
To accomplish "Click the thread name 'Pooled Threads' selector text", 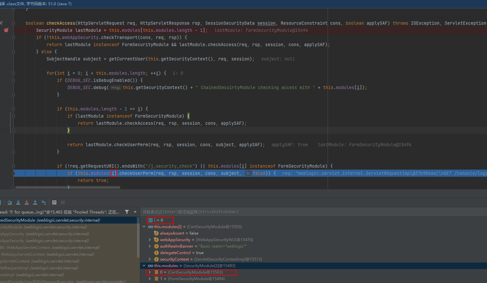I will 60,212.
